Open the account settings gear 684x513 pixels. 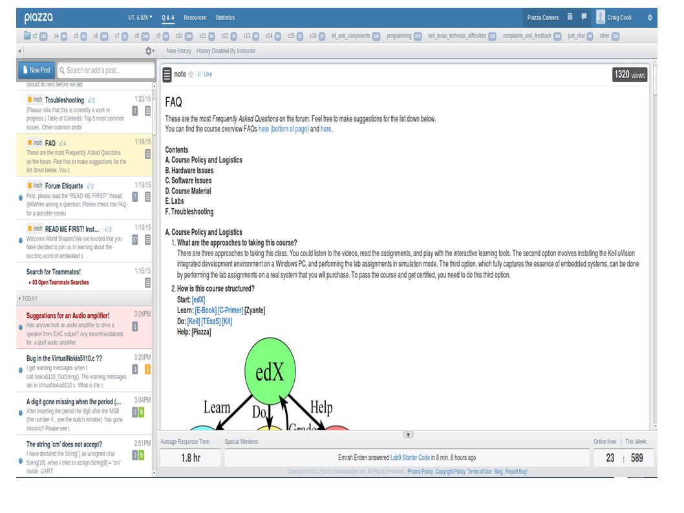[x=650, y=17]
